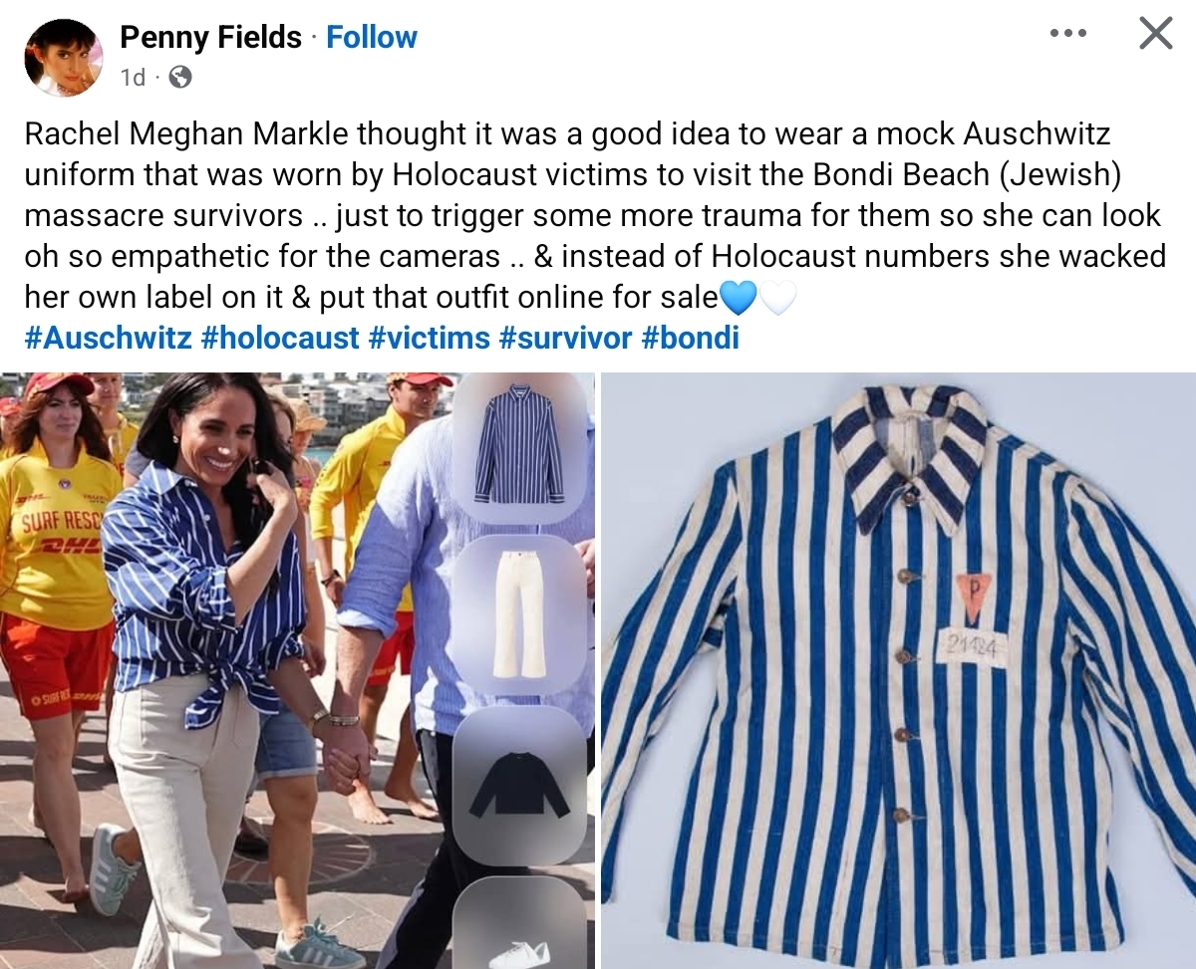This screenshot has width=1196, height=969.
Task: Open the #bondi hashtag
Action: tap(690, 338)
